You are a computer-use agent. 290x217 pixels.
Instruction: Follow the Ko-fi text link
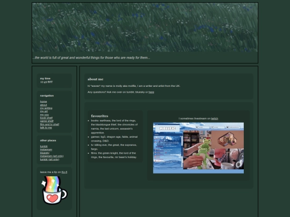coord(64,172)
